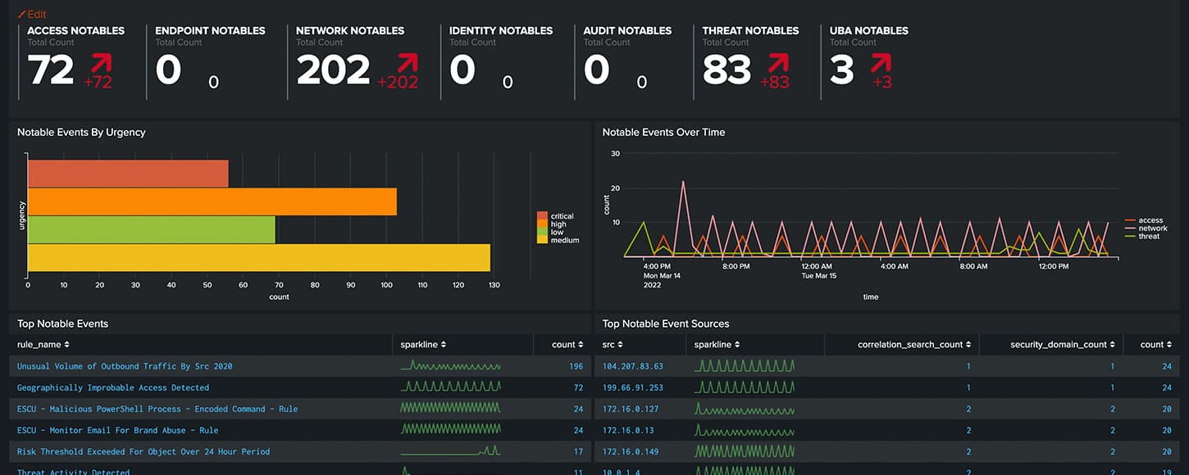Open Unusual Volume of Outbound Traffic By Src 2020
1189x475 pixels.
tap(125, 366)
